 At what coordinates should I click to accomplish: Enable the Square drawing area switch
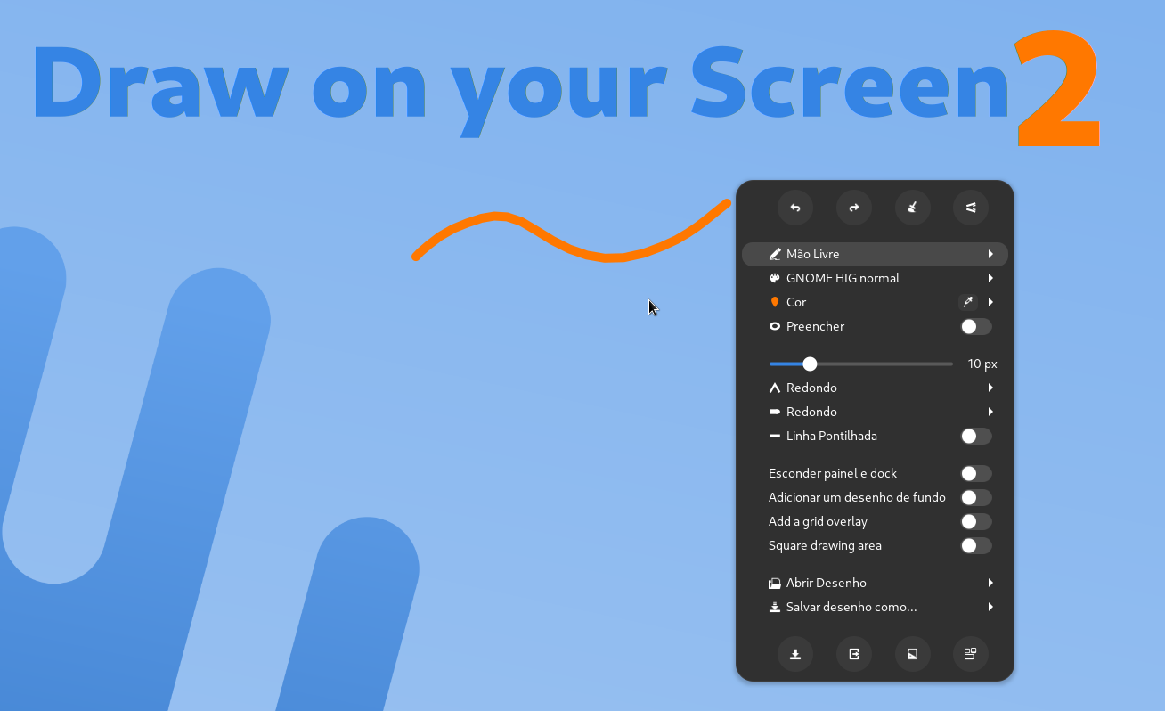(x=976, y=545)
